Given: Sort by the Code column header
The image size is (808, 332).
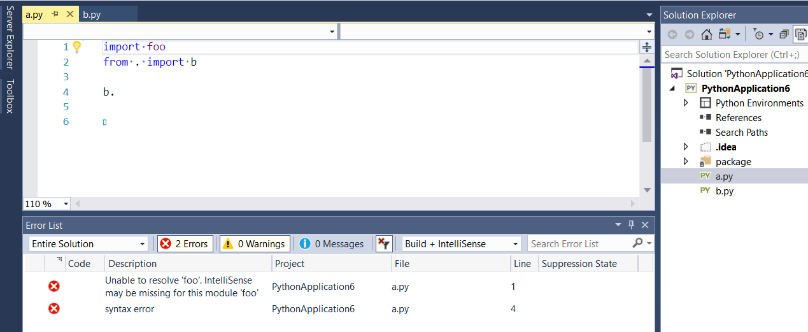Looking at the screenshot, I should coord(79,263).
